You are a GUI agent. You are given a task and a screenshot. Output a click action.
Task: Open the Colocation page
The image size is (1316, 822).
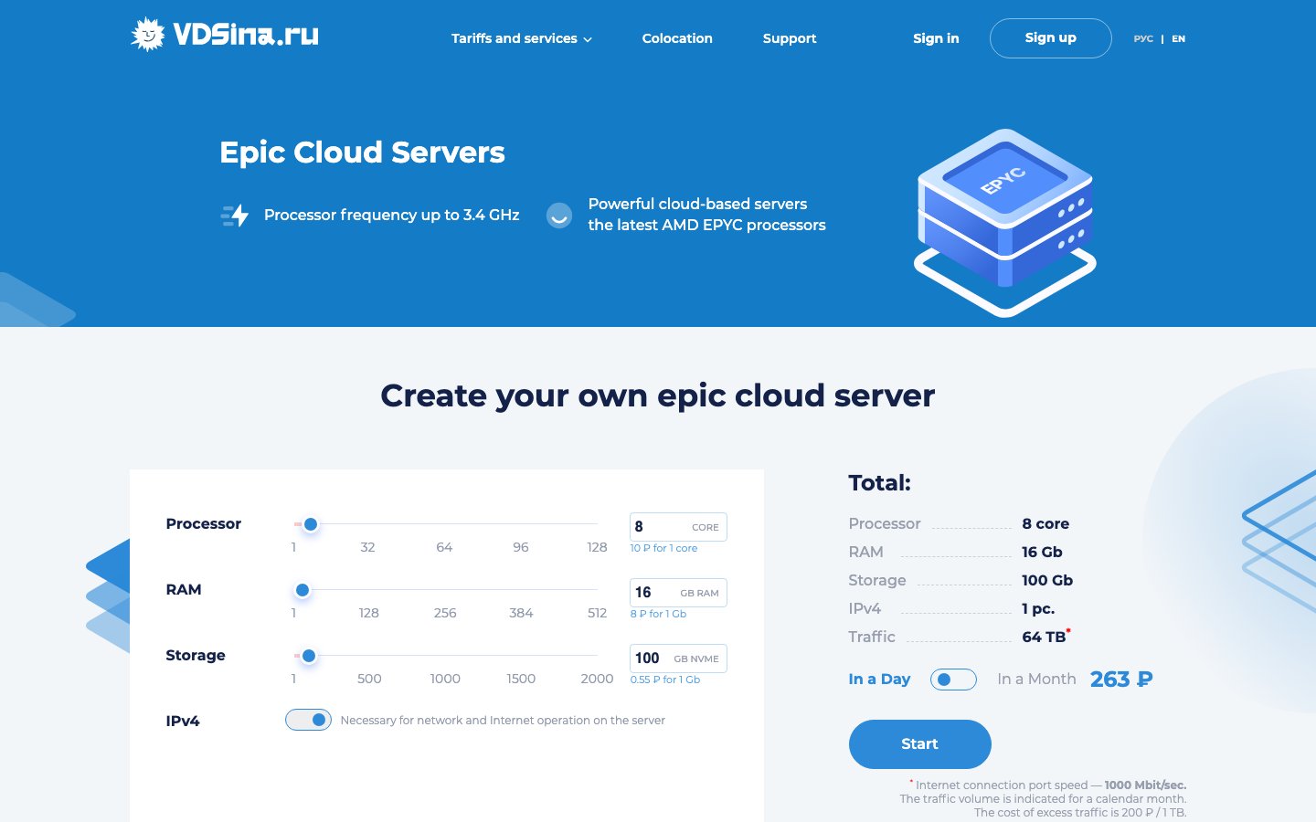tap(677, 38)
